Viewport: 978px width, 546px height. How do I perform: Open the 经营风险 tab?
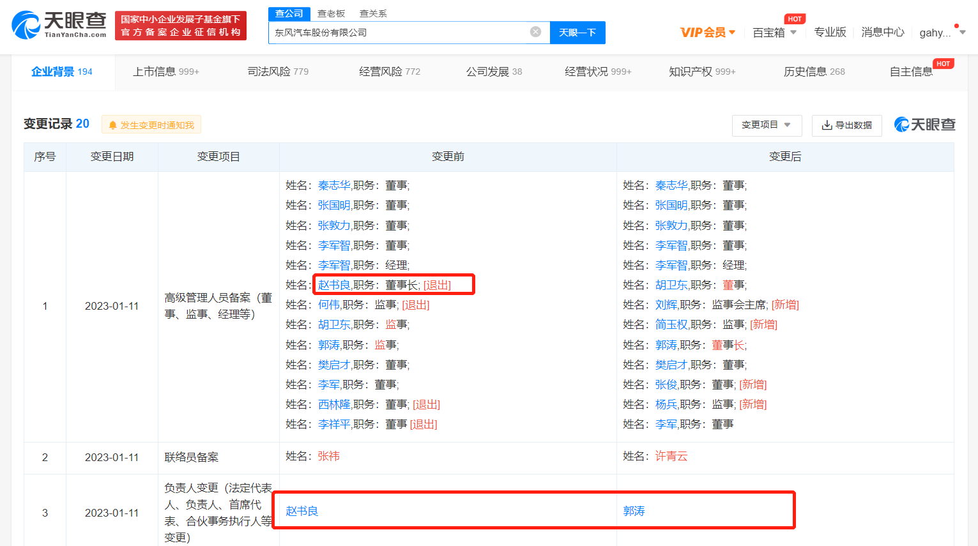pyautogui.click(x=390, y=72)
